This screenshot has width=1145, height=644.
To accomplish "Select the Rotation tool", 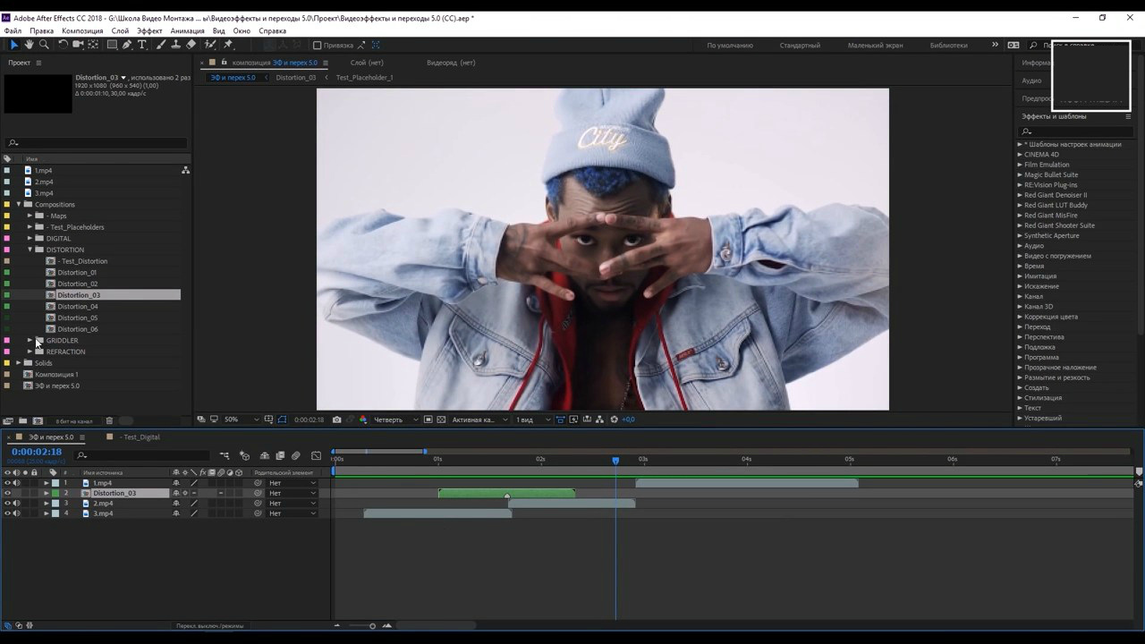I will pyautogui.click(x=63, y=45).
